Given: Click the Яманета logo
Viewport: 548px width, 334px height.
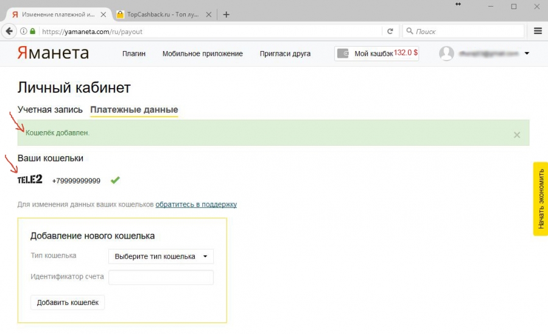Looking at the screenshot, I should 53,53.
